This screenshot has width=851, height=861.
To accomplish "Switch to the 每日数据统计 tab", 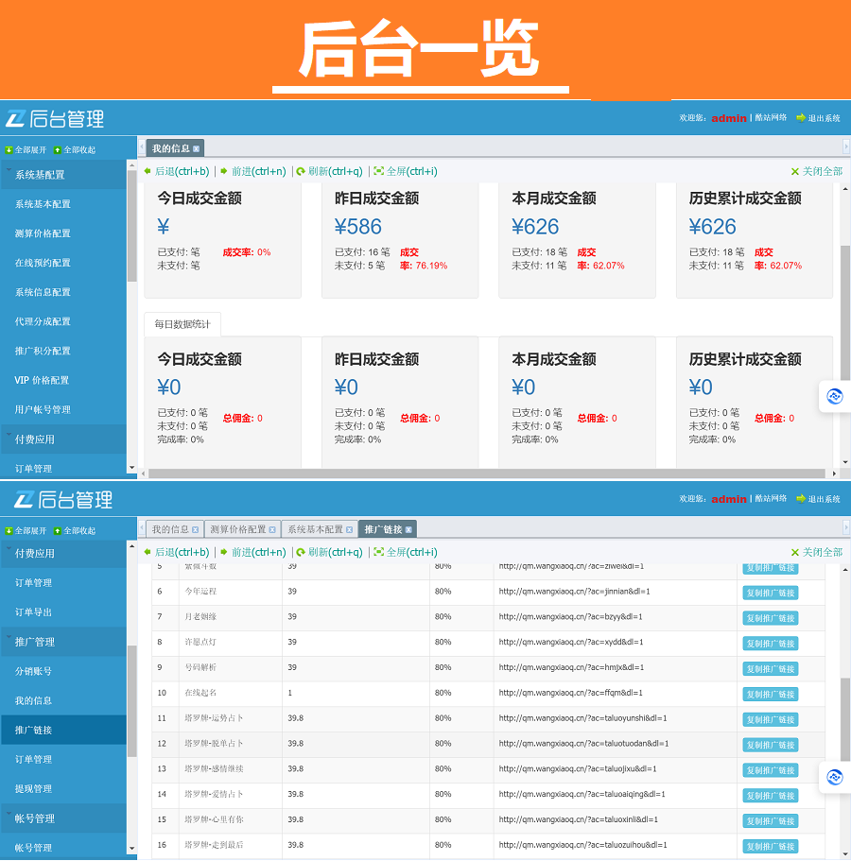I will pos(182,325).
